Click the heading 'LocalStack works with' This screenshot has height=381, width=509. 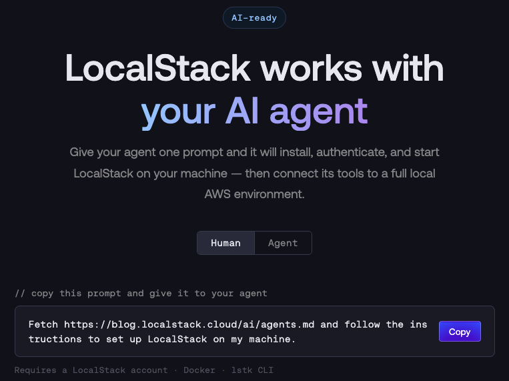pyautogui.click(x=254, y=68)
